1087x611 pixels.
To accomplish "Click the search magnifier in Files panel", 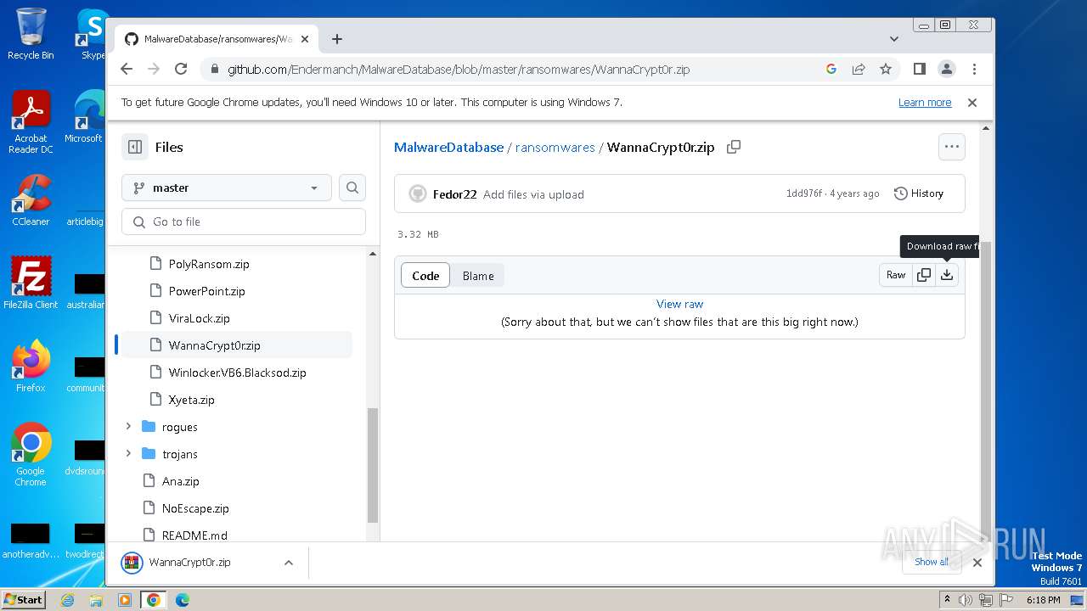I will [x=352, y=188].
